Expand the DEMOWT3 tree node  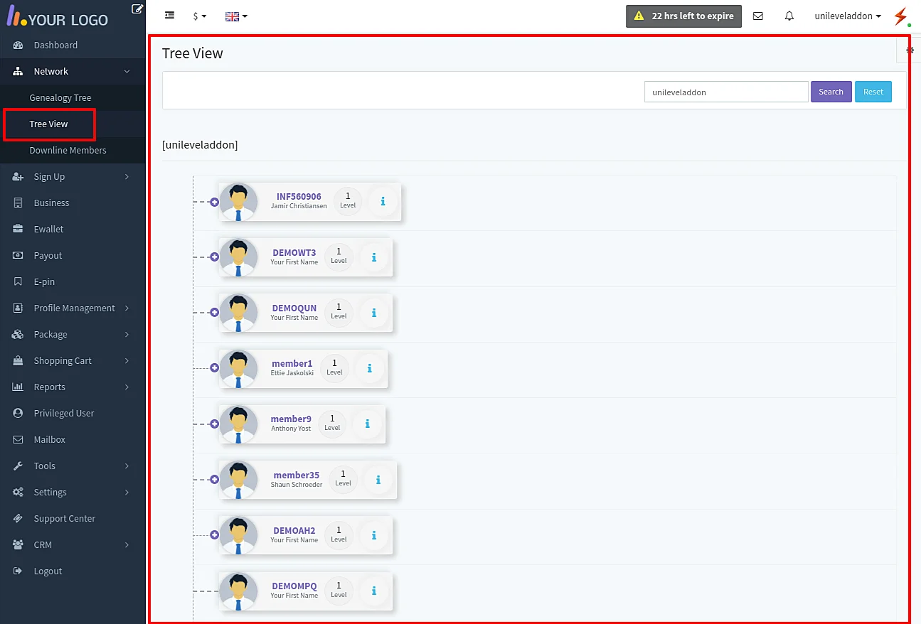(214, 257)
